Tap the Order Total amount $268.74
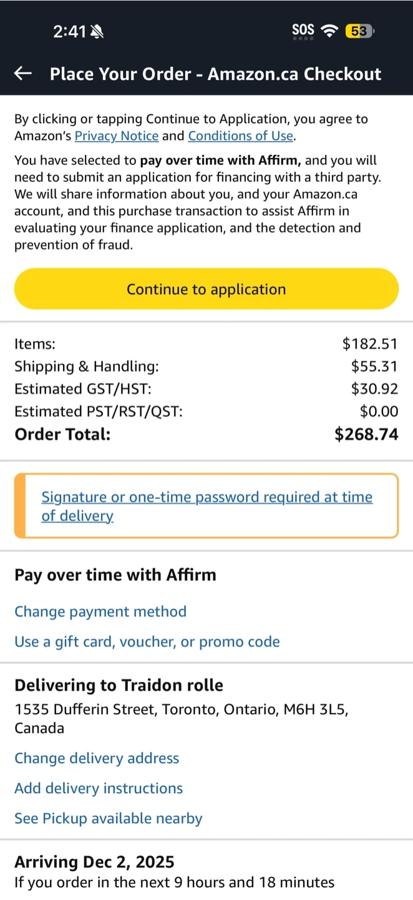Screen dimensions: 413x900 (x=366, y=434)
